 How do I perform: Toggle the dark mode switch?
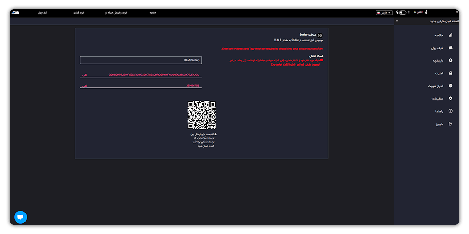403,12
